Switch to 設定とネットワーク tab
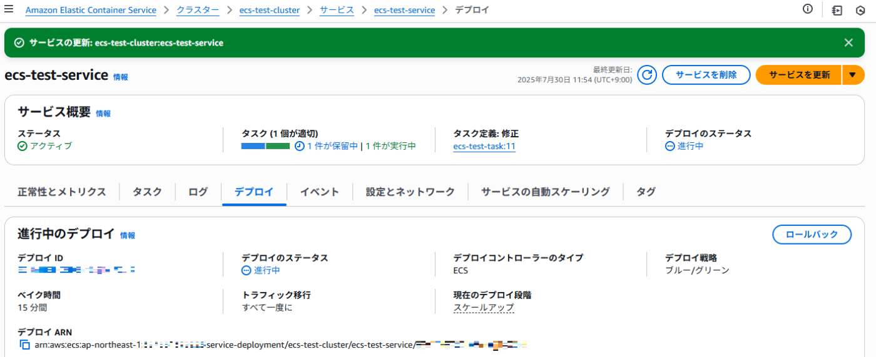This screenshot has height=357, width=876. click(410, 192)
